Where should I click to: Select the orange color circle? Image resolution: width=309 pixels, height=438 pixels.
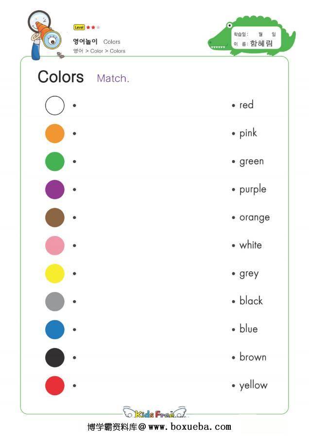tap(55, 133)
